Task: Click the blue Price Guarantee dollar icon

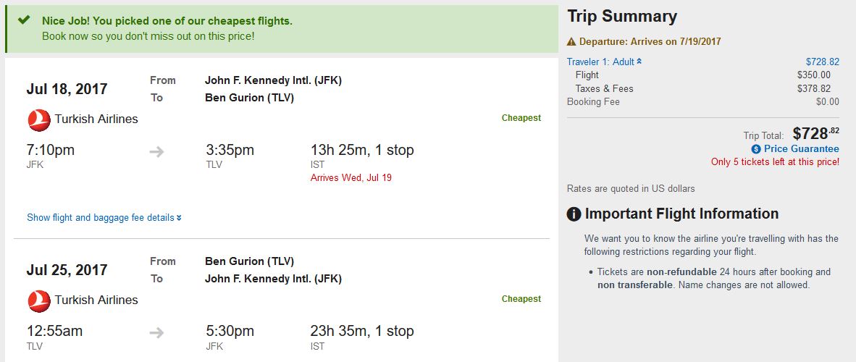Action: (x=756, y=149)
